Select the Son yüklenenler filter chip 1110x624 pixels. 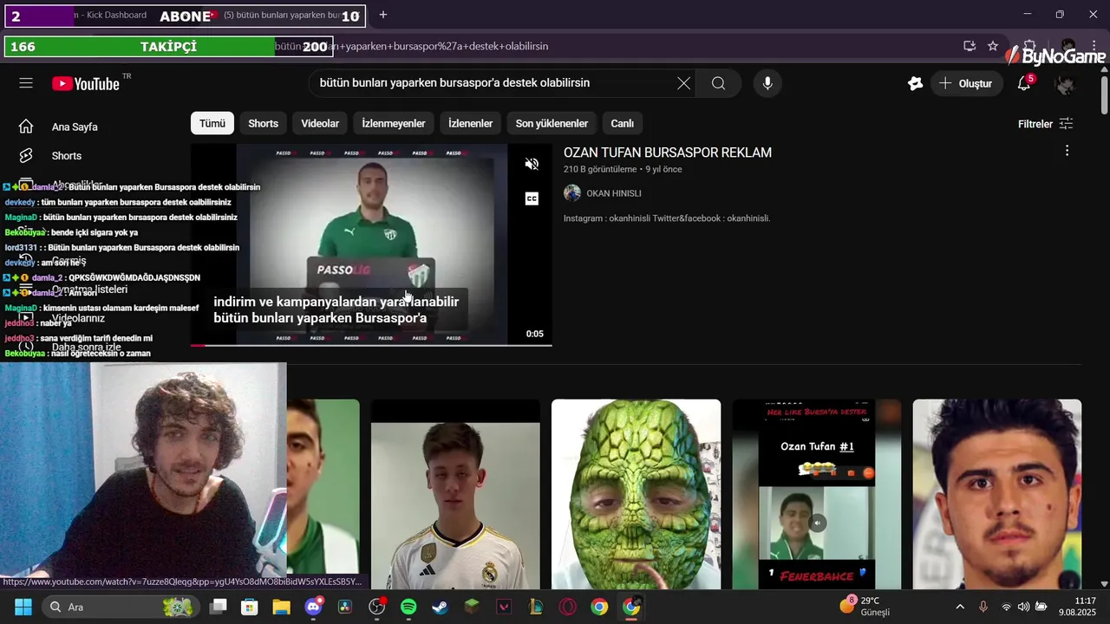point(552,123)
